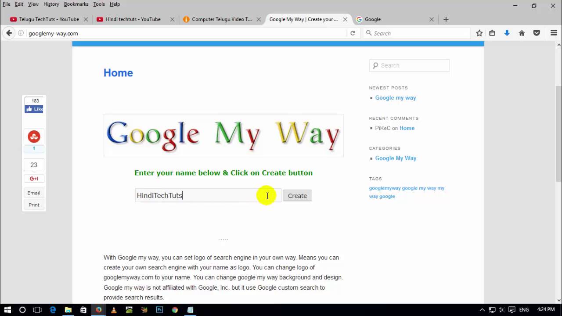
Task: Open File Explorer from taskbar
Action: (x=68, y=310)
